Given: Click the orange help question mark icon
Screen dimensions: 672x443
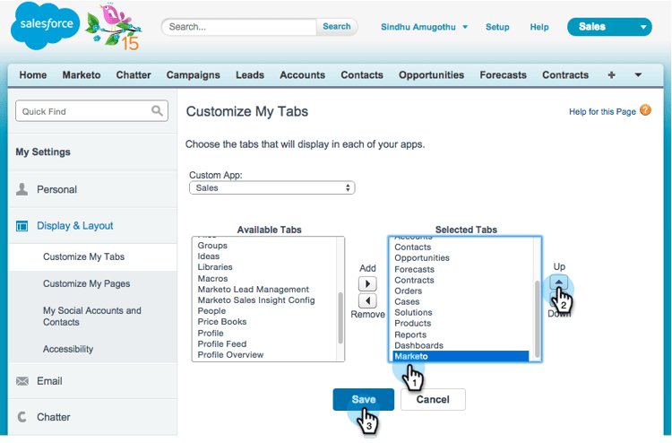Looking at the screenshot, I should 645,110.
